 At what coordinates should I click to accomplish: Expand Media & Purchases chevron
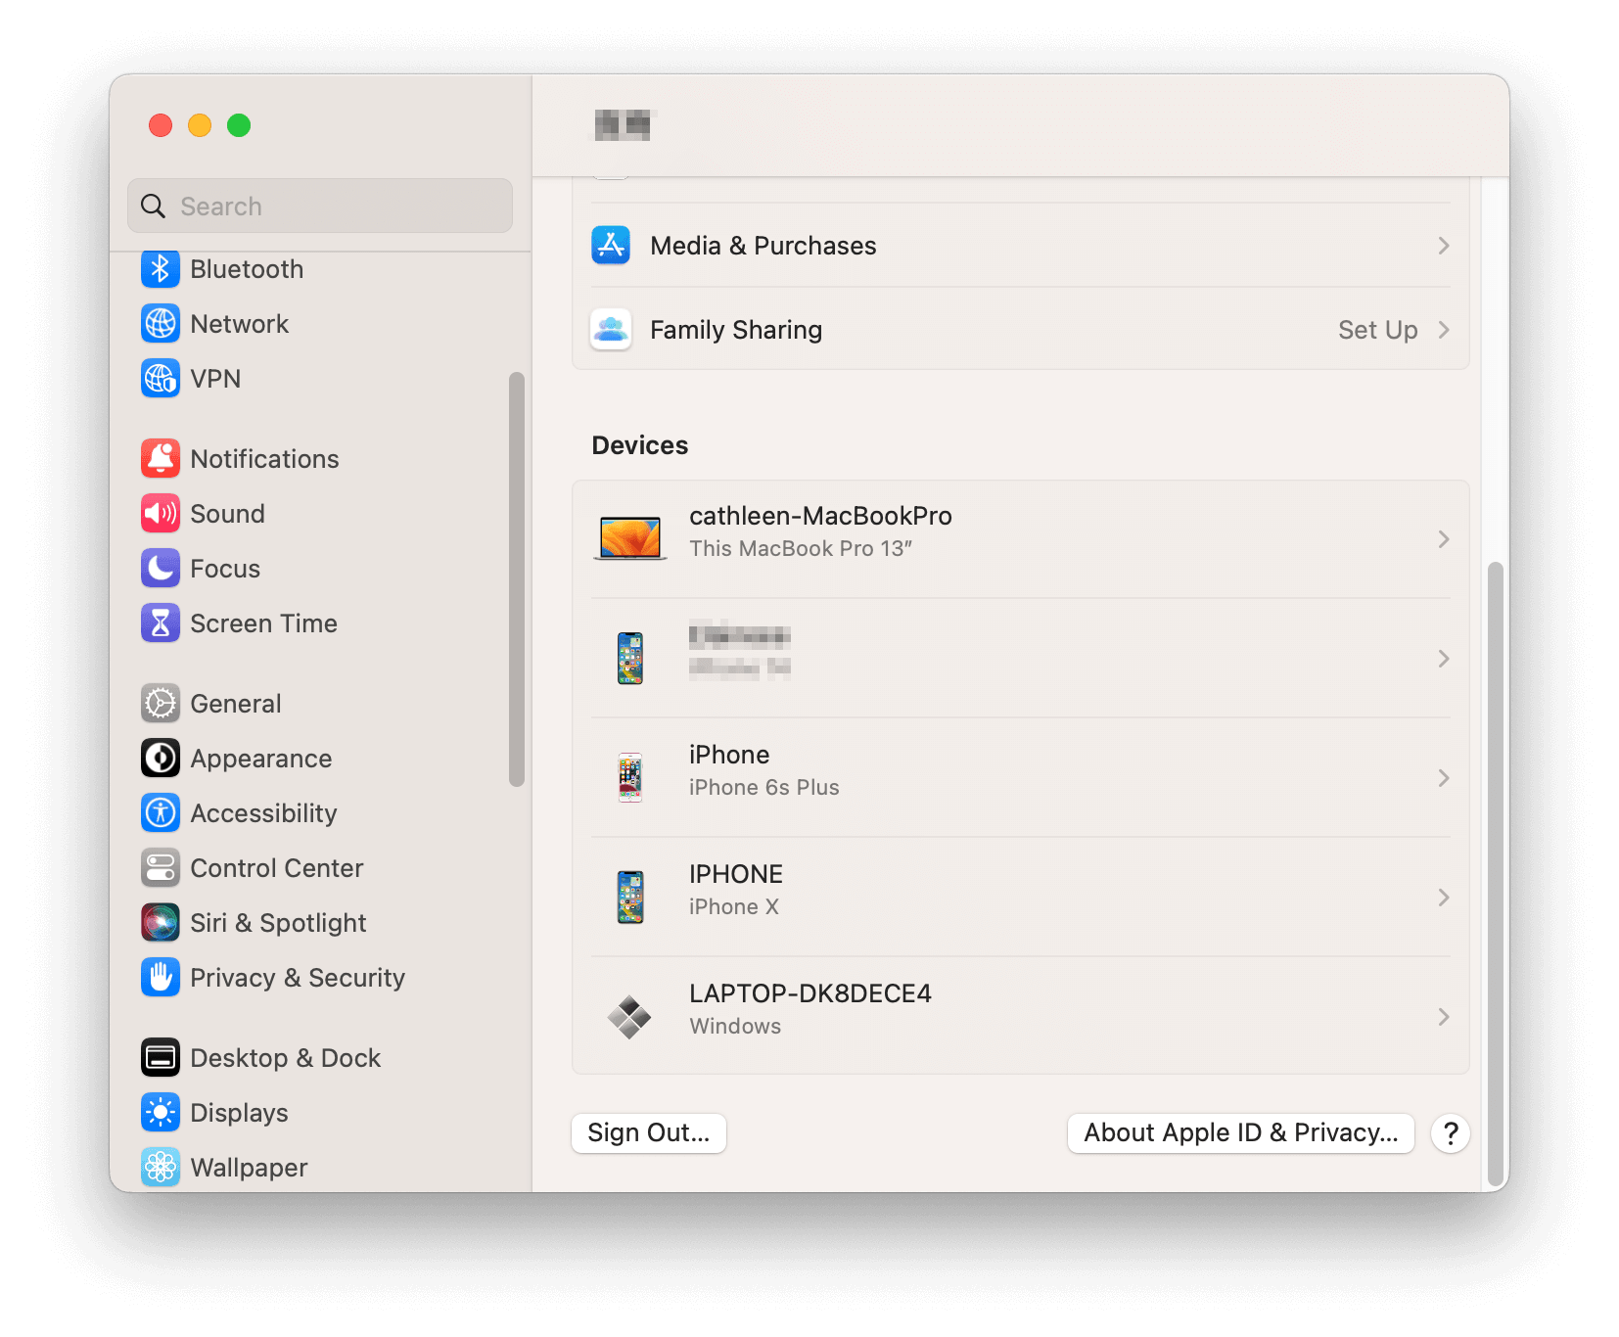pos(1444,246)
